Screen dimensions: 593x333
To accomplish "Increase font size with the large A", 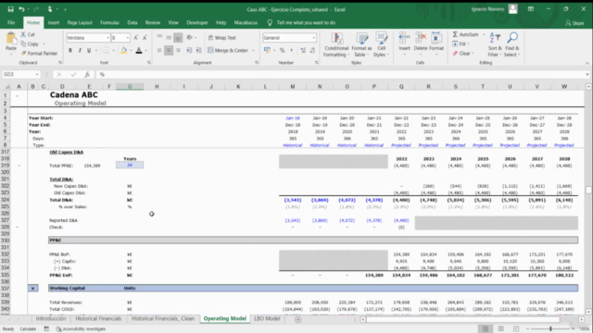I will (x=136, y=38).
